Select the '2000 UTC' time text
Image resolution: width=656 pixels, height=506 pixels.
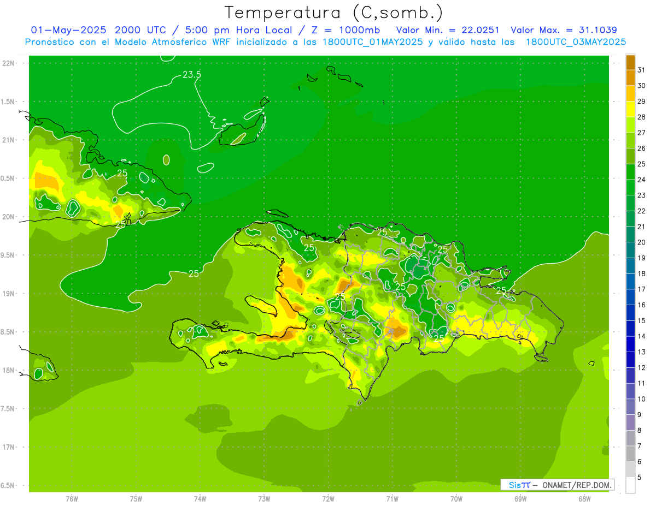141,29
